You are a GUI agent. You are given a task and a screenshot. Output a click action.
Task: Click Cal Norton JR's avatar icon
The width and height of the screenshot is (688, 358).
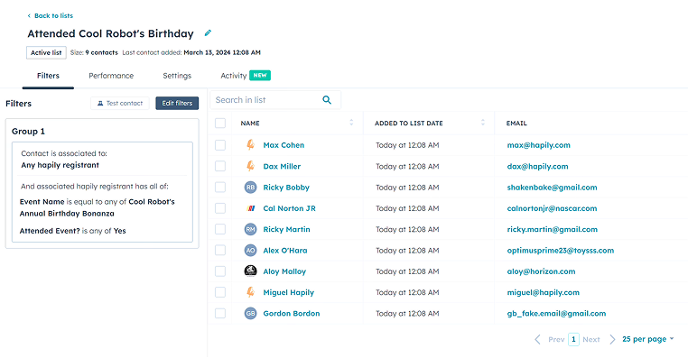point(250,208)
